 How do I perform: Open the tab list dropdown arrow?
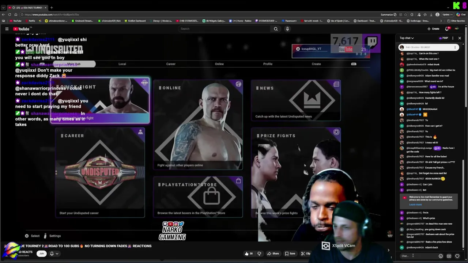(x=3, y=8)
